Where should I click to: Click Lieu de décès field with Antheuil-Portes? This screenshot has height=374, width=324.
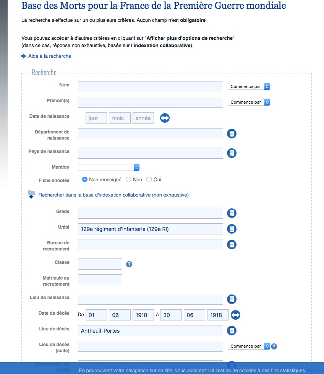point(150,330)
